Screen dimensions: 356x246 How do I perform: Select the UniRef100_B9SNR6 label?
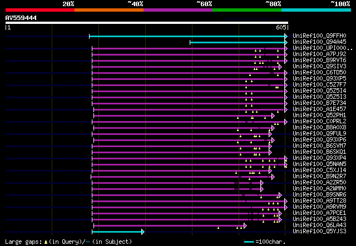(319, 195)
